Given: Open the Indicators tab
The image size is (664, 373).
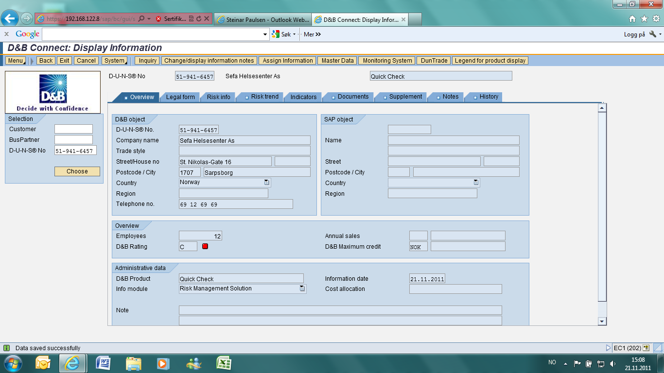Looking at the screenshot, I should (x=303, y=97).
